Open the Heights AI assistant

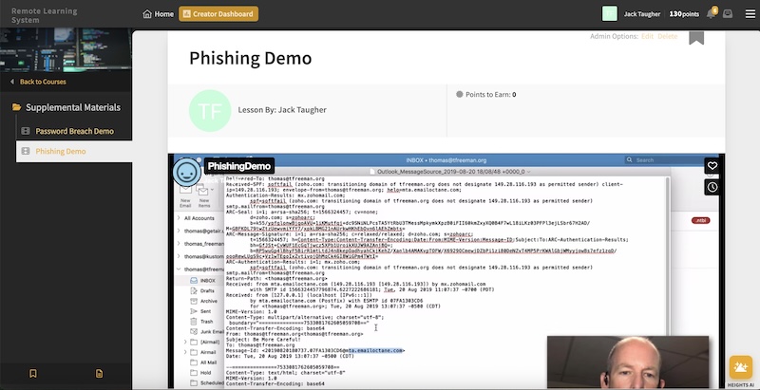tap(741, 368)
